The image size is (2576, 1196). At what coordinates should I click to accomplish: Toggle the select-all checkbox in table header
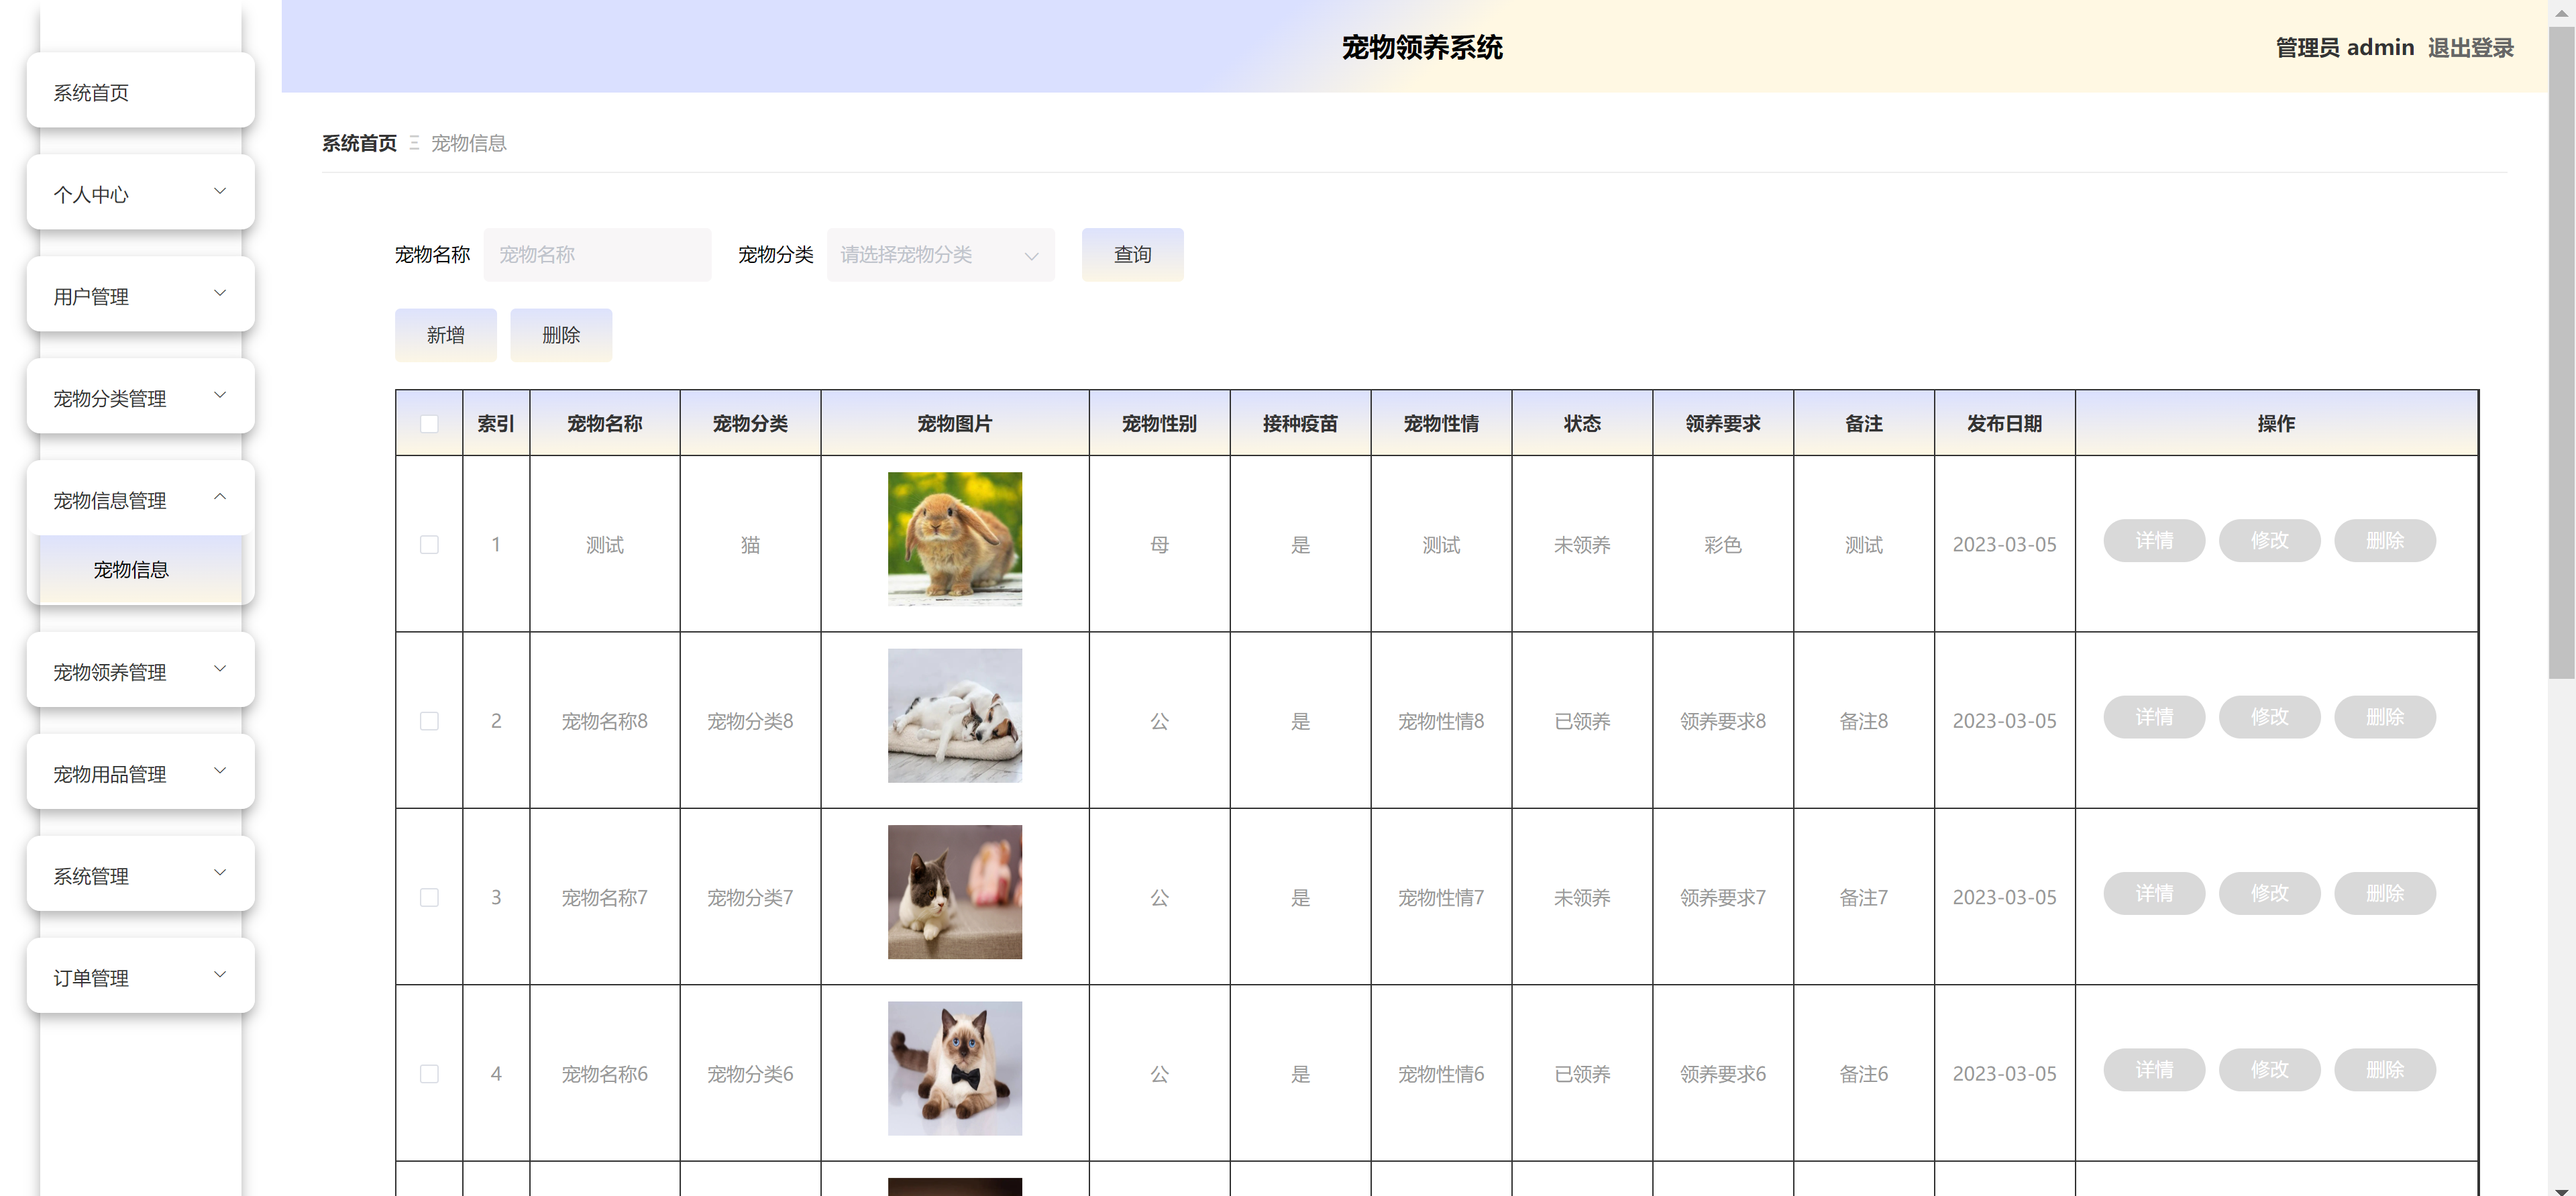pos(429,424)
